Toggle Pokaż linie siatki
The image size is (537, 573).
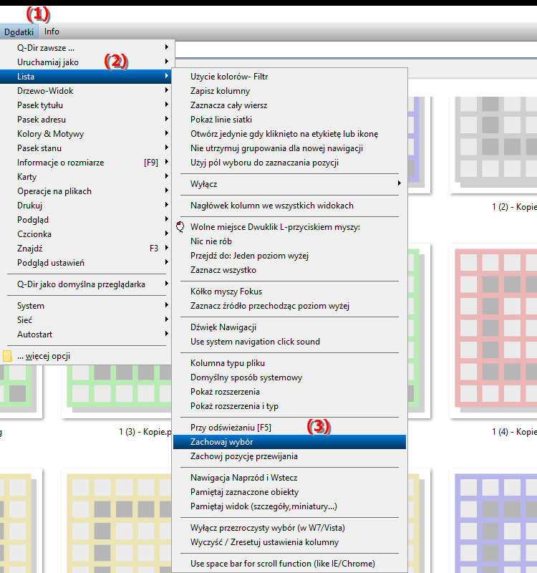289,120
